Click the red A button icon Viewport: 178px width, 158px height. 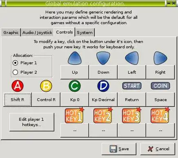[x=18, y=86]
